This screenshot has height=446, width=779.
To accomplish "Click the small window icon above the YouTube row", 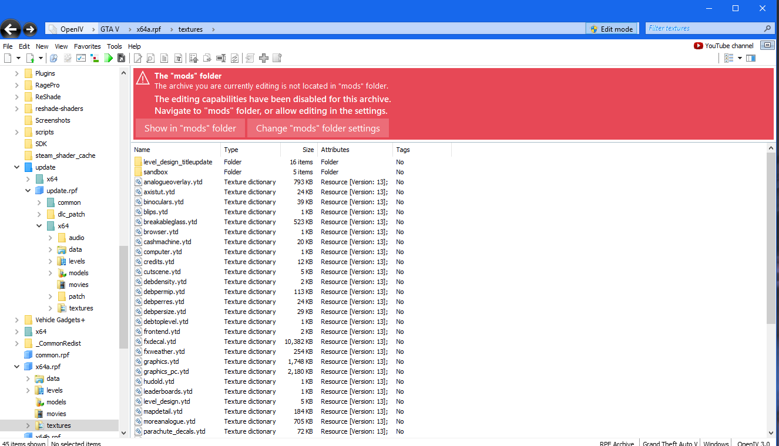I will pyautogui.click(x=767, y=45).
